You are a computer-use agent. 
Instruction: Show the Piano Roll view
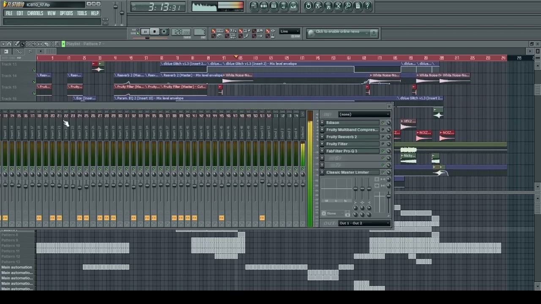pos(273,6)
